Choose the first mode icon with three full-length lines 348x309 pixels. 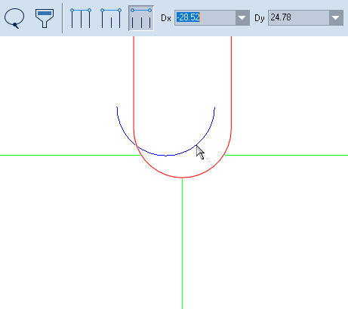81,18
